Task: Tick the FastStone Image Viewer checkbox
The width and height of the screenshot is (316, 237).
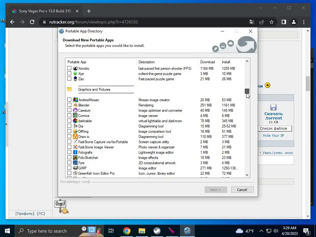Action: pos(69,147)
